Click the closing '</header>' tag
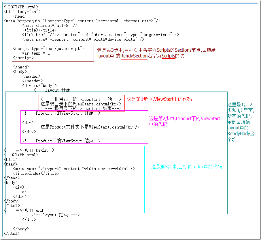 [33, 81]
